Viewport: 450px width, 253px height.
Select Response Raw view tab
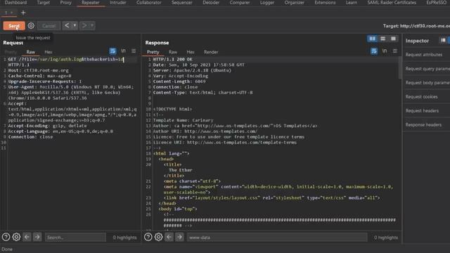tap(173, 52)
